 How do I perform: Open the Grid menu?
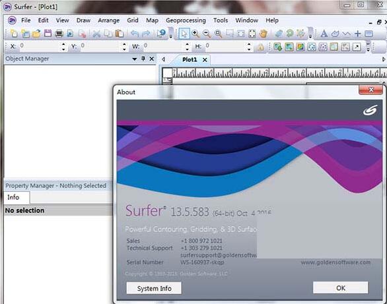(133, 20)
